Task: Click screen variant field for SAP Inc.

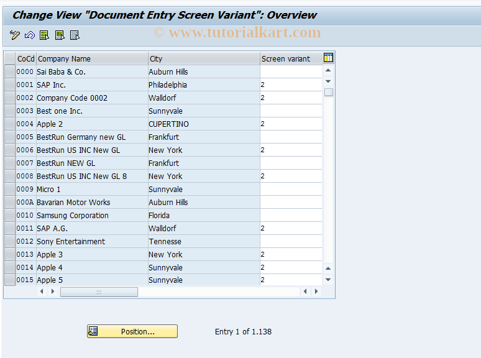Action: click(291, 85)
